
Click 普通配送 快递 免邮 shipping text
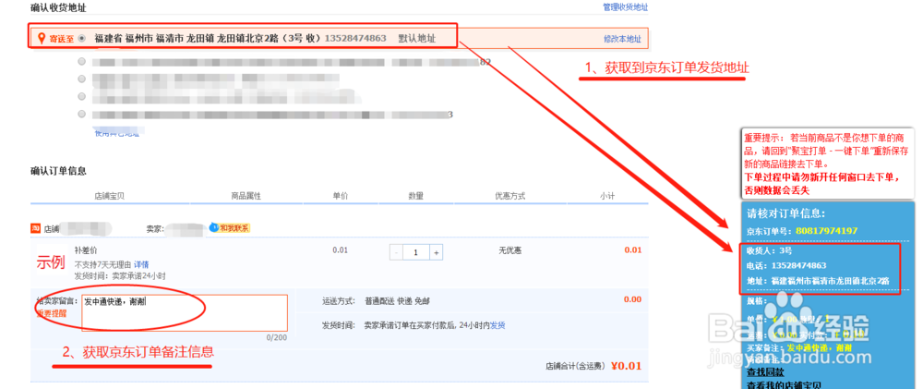click(397, 301)
